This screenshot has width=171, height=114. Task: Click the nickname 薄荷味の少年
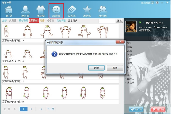154,23
